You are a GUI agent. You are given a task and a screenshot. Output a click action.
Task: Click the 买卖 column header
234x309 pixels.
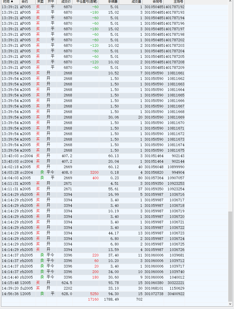(x=40, y=2)
